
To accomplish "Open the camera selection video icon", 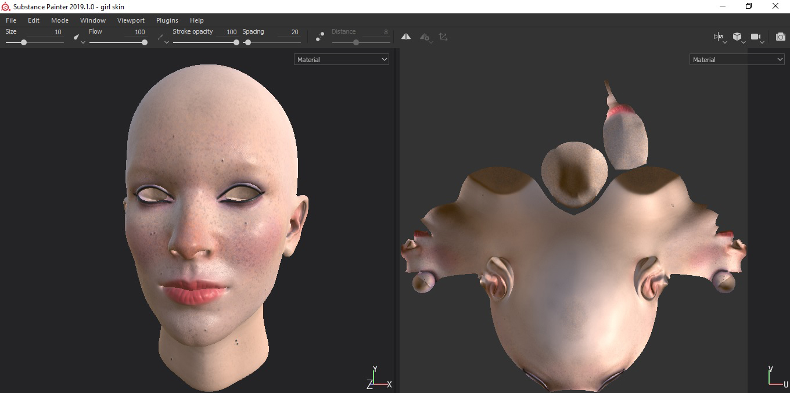I will [x=756, y=37].
